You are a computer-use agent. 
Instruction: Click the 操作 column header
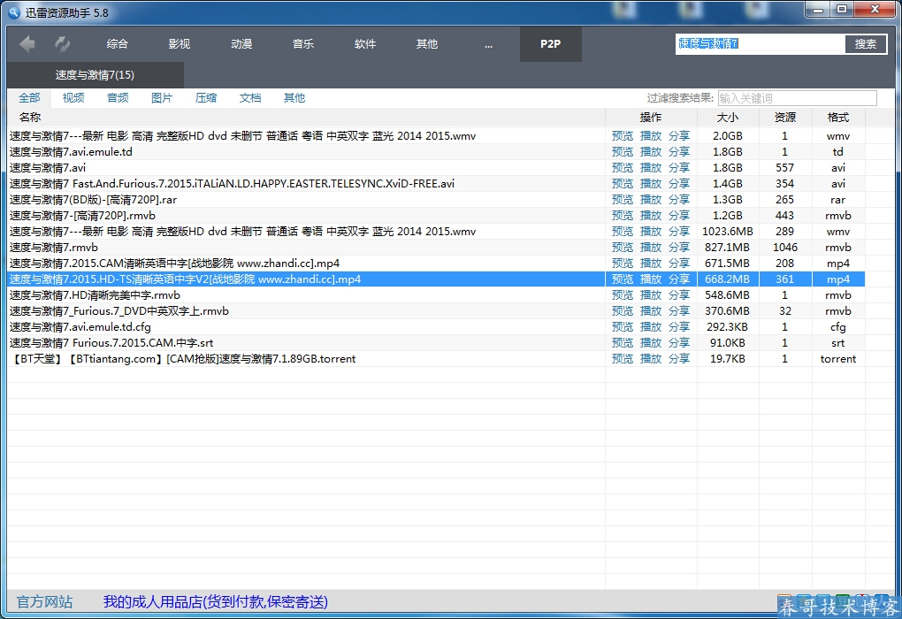pyautogui.click(x=651, y=118)
